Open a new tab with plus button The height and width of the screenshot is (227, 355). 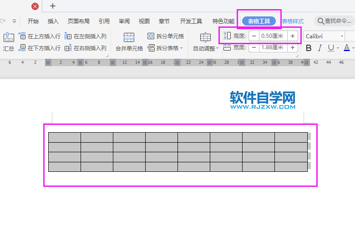tap(53, 6)
